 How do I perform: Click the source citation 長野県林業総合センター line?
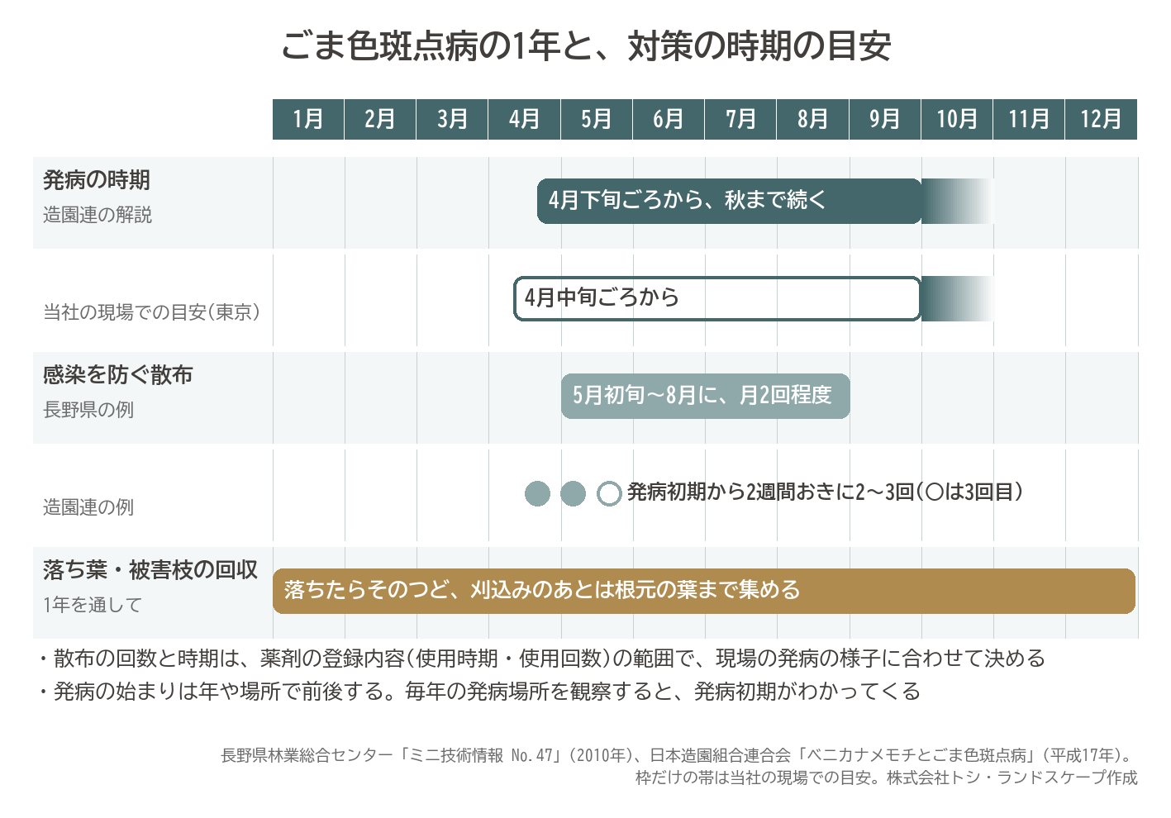click(x=678, y=755)
